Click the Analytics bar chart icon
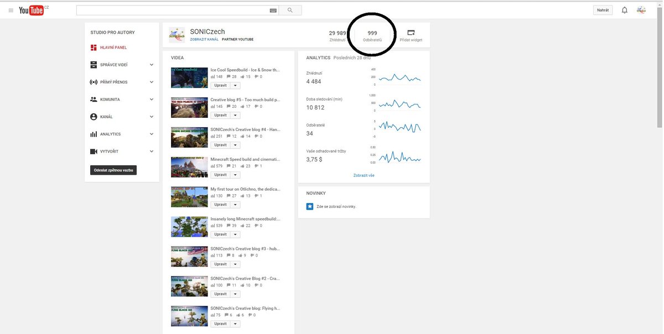Image resolution: width=664 pixels, height=334 pixels. pos(94,134)
